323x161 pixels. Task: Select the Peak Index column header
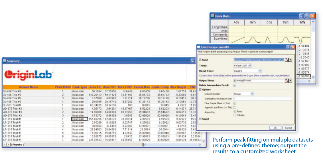63,87
